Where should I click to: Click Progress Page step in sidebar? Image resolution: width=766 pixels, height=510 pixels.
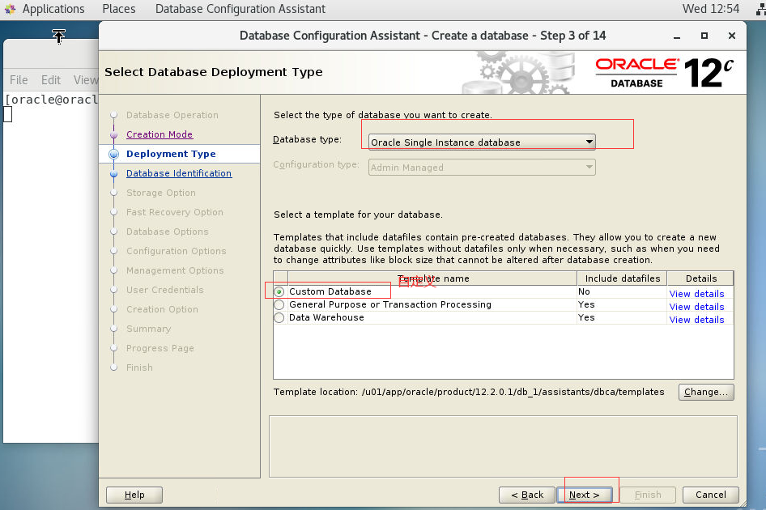[x=160, y=348]
